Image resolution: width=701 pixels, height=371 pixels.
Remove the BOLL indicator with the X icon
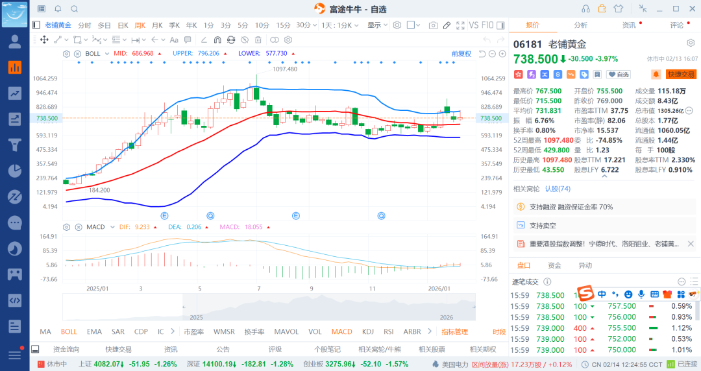coord(77,54)
